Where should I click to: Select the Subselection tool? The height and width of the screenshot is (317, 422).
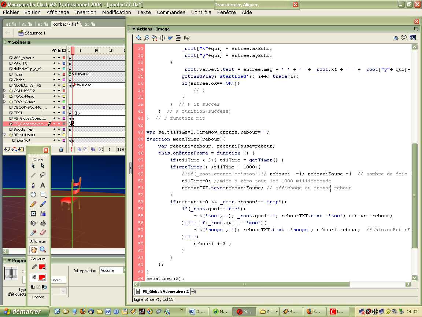tap(42, 166)
